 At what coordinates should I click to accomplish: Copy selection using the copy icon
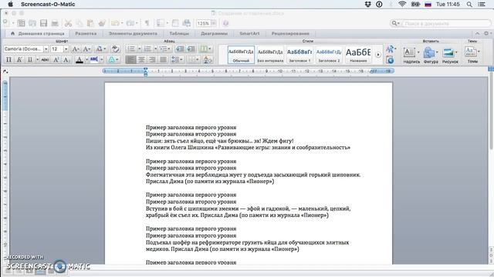click(80, 23)
